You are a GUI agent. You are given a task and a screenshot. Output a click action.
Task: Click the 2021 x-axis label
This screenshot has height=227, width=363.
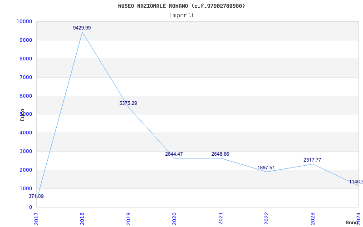(221, 218)
